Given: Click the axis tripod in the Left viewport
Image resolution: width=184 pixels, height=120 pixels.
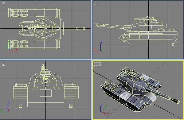Looking at the screenshot, I should [x=5, y=107].
